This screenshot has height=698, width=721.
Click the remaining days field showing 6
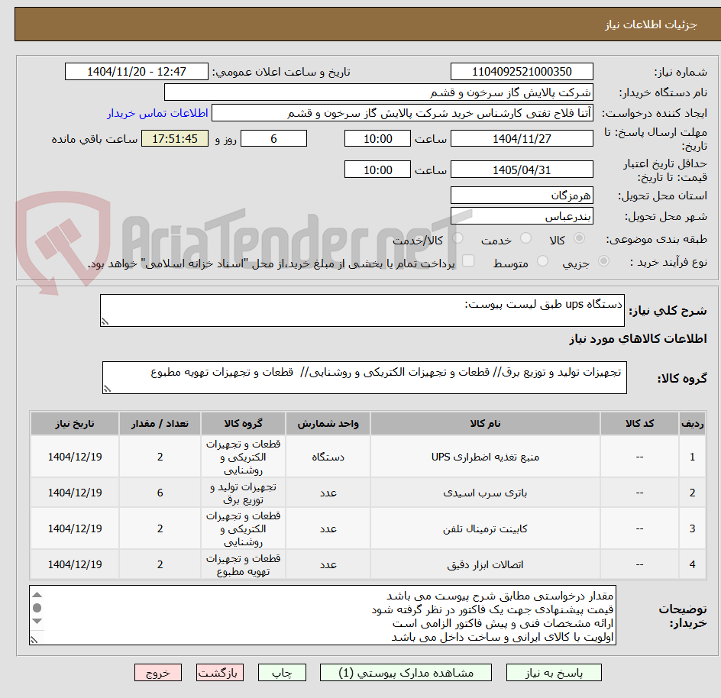click(273, 138)
